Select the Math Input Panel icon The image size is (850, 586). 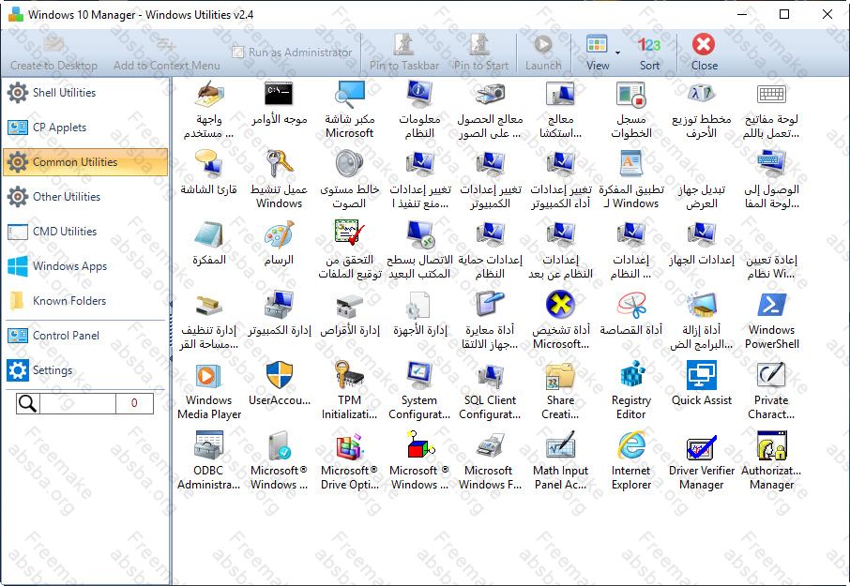click(560, 445)
